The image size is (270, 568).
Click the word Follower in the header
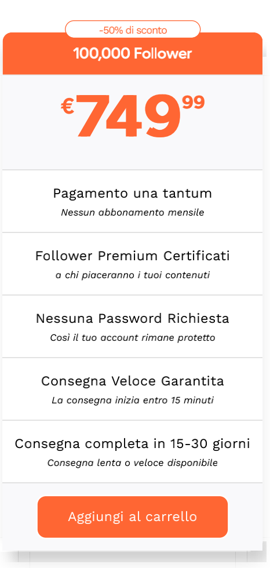[162, 53]
